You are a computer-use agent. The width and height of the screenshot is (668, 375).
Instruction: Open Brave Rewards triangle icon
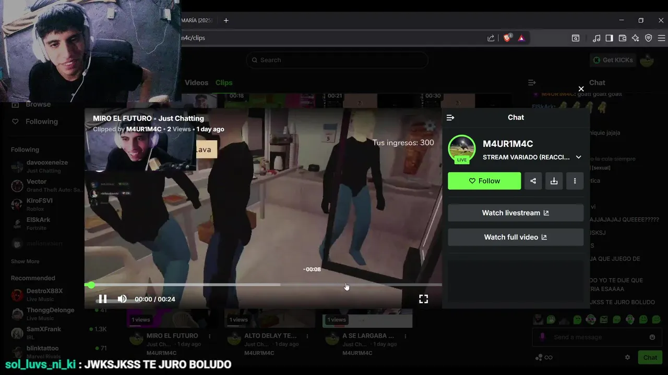pyautogui.click(x=521, y=38)
